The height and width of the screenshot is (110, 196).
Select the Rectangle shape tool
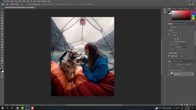pyautogui.click(x=2, y=58)
